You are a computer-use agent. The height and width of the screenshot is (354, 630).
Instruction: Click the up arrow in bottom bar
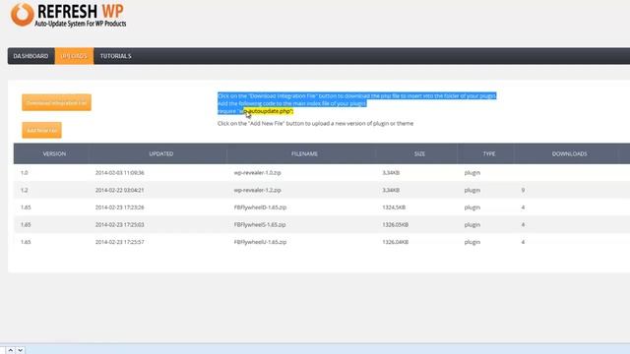tap(11, 350)
